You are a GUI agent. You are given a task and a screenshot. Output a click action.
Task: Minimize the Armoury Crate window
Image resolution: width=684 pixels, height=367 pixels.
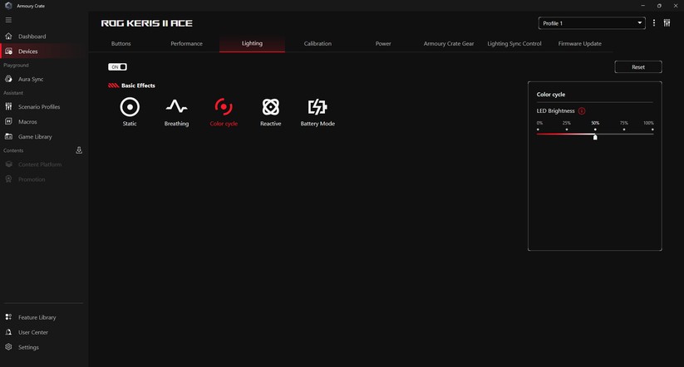[x=642, y=6]
